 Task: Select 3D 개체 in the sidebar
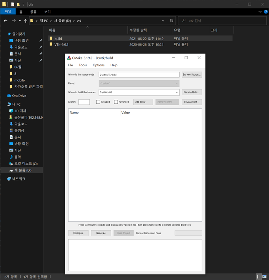click(x=18, y=111)
